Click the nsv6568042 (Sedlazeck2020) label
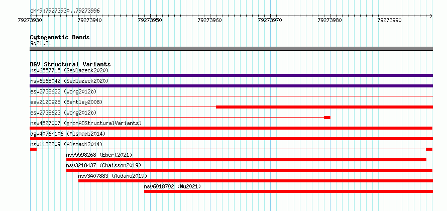 click(69, 81)
